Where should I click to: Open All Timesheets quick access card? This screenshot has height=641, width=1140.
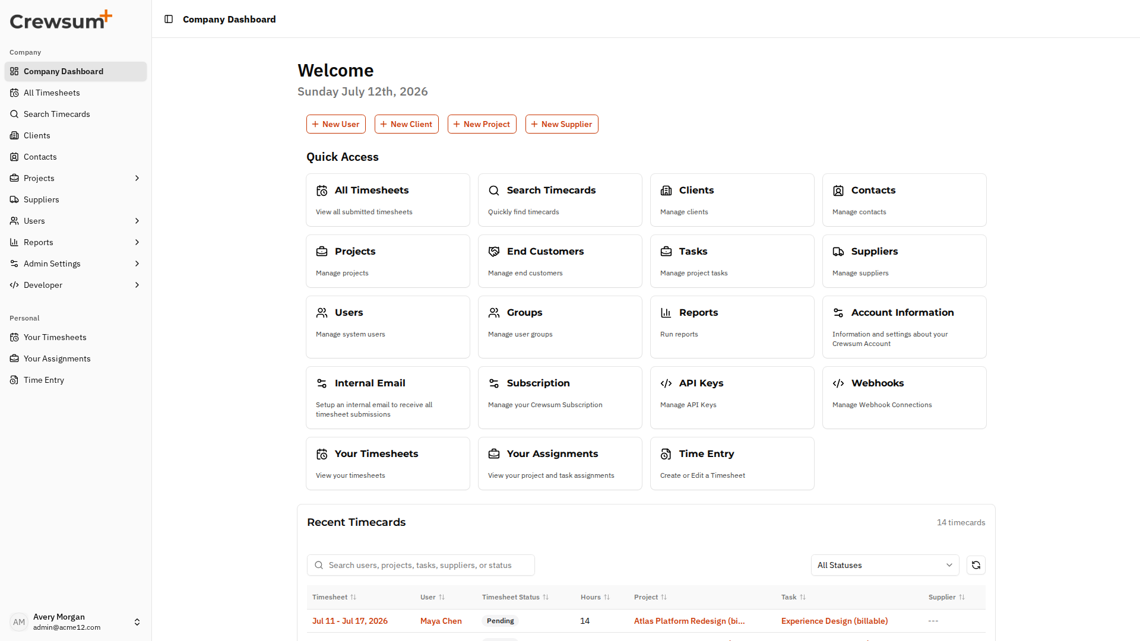(388, 200)
